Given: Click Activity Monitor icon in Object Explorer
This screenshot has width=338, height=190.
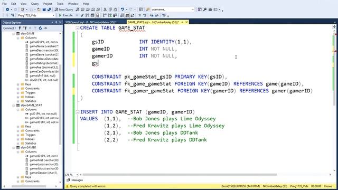Looking at the screenshot, I should [46, 28].
